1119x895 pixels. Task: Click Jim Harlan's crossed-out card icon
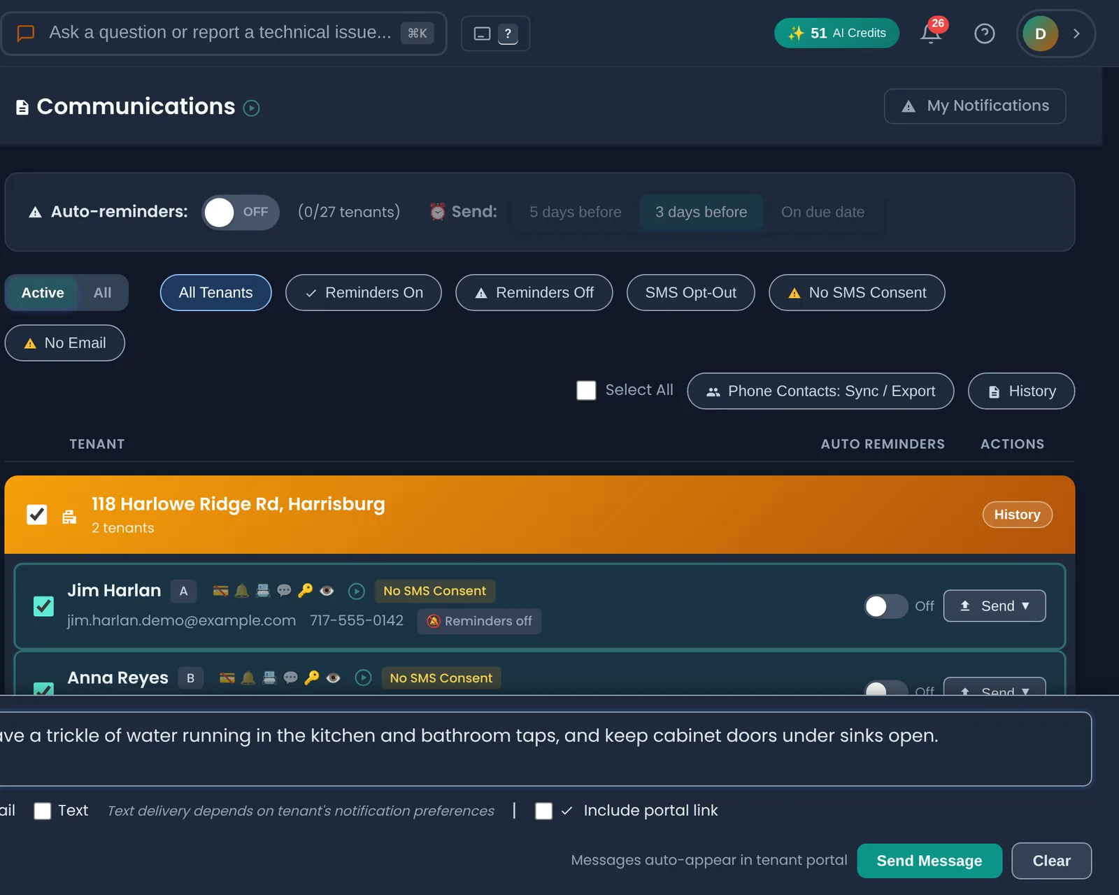tap(220, 591)
